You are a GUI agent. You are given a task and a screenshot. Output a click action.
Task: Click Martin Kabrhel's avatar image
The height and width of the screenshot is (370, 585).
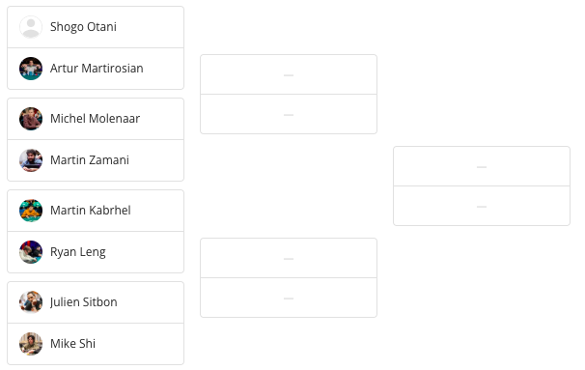coord(31,211)
